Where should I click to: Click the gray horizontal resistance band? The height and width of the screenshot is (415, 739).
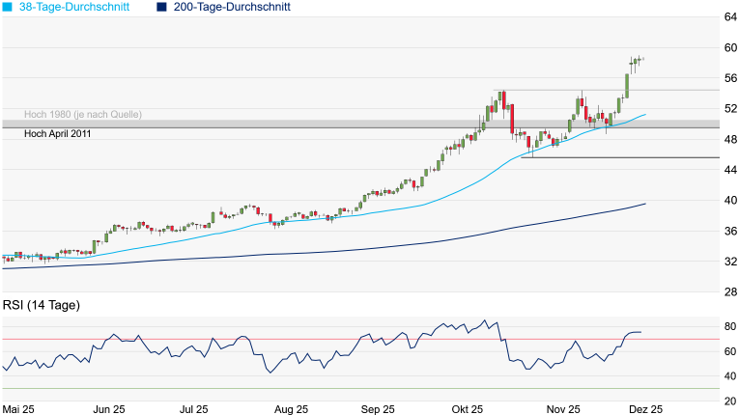coord(290,124)
